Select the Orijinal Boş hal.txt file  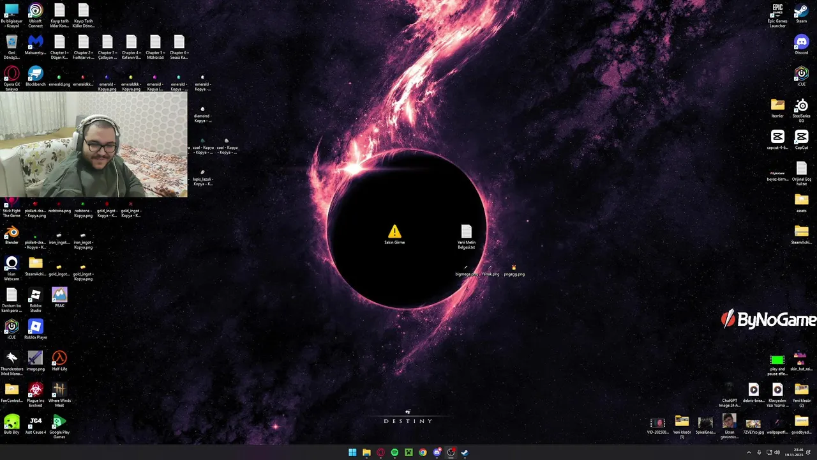coord(802,174)
